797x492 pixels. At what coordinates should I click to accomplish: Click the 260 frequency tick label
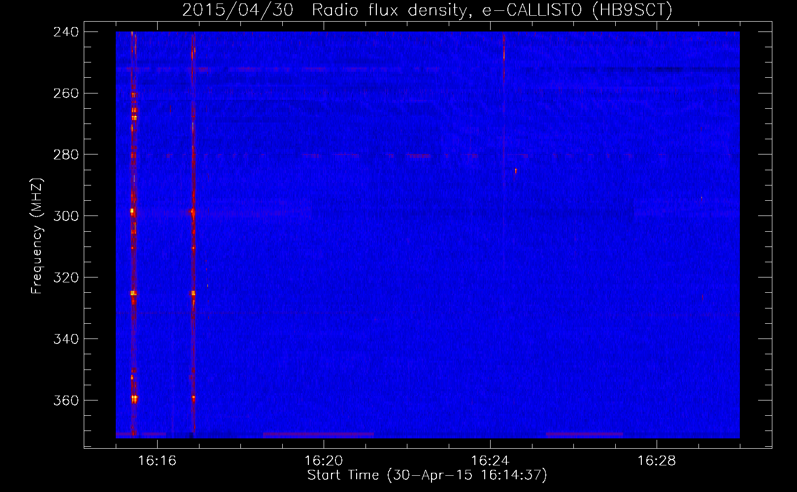tap(66, 93)
